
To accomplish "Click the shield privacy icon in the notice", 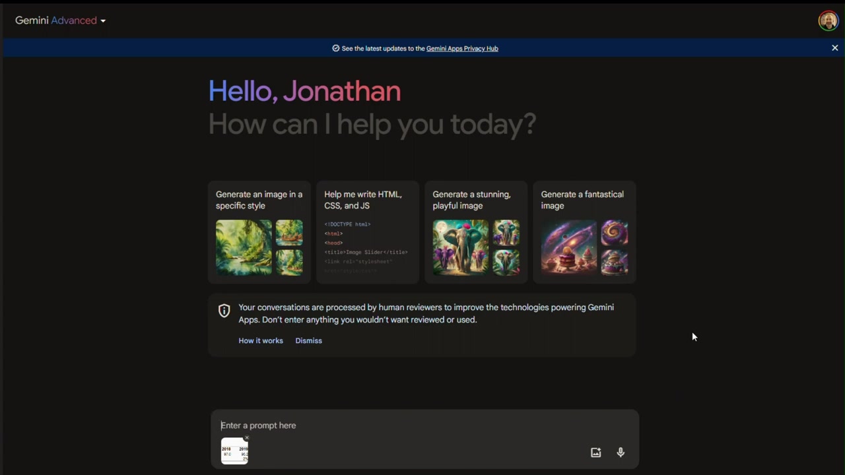I will pyautogui.click(x=224, y=311).
